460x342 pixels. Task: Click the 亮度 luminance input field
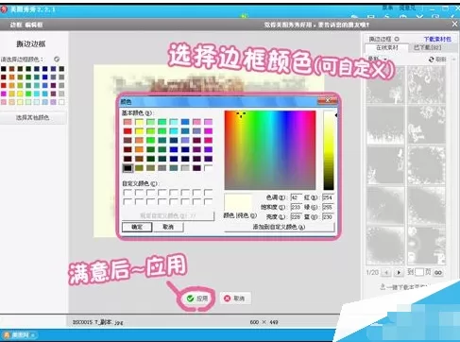(x=296, y=216)
